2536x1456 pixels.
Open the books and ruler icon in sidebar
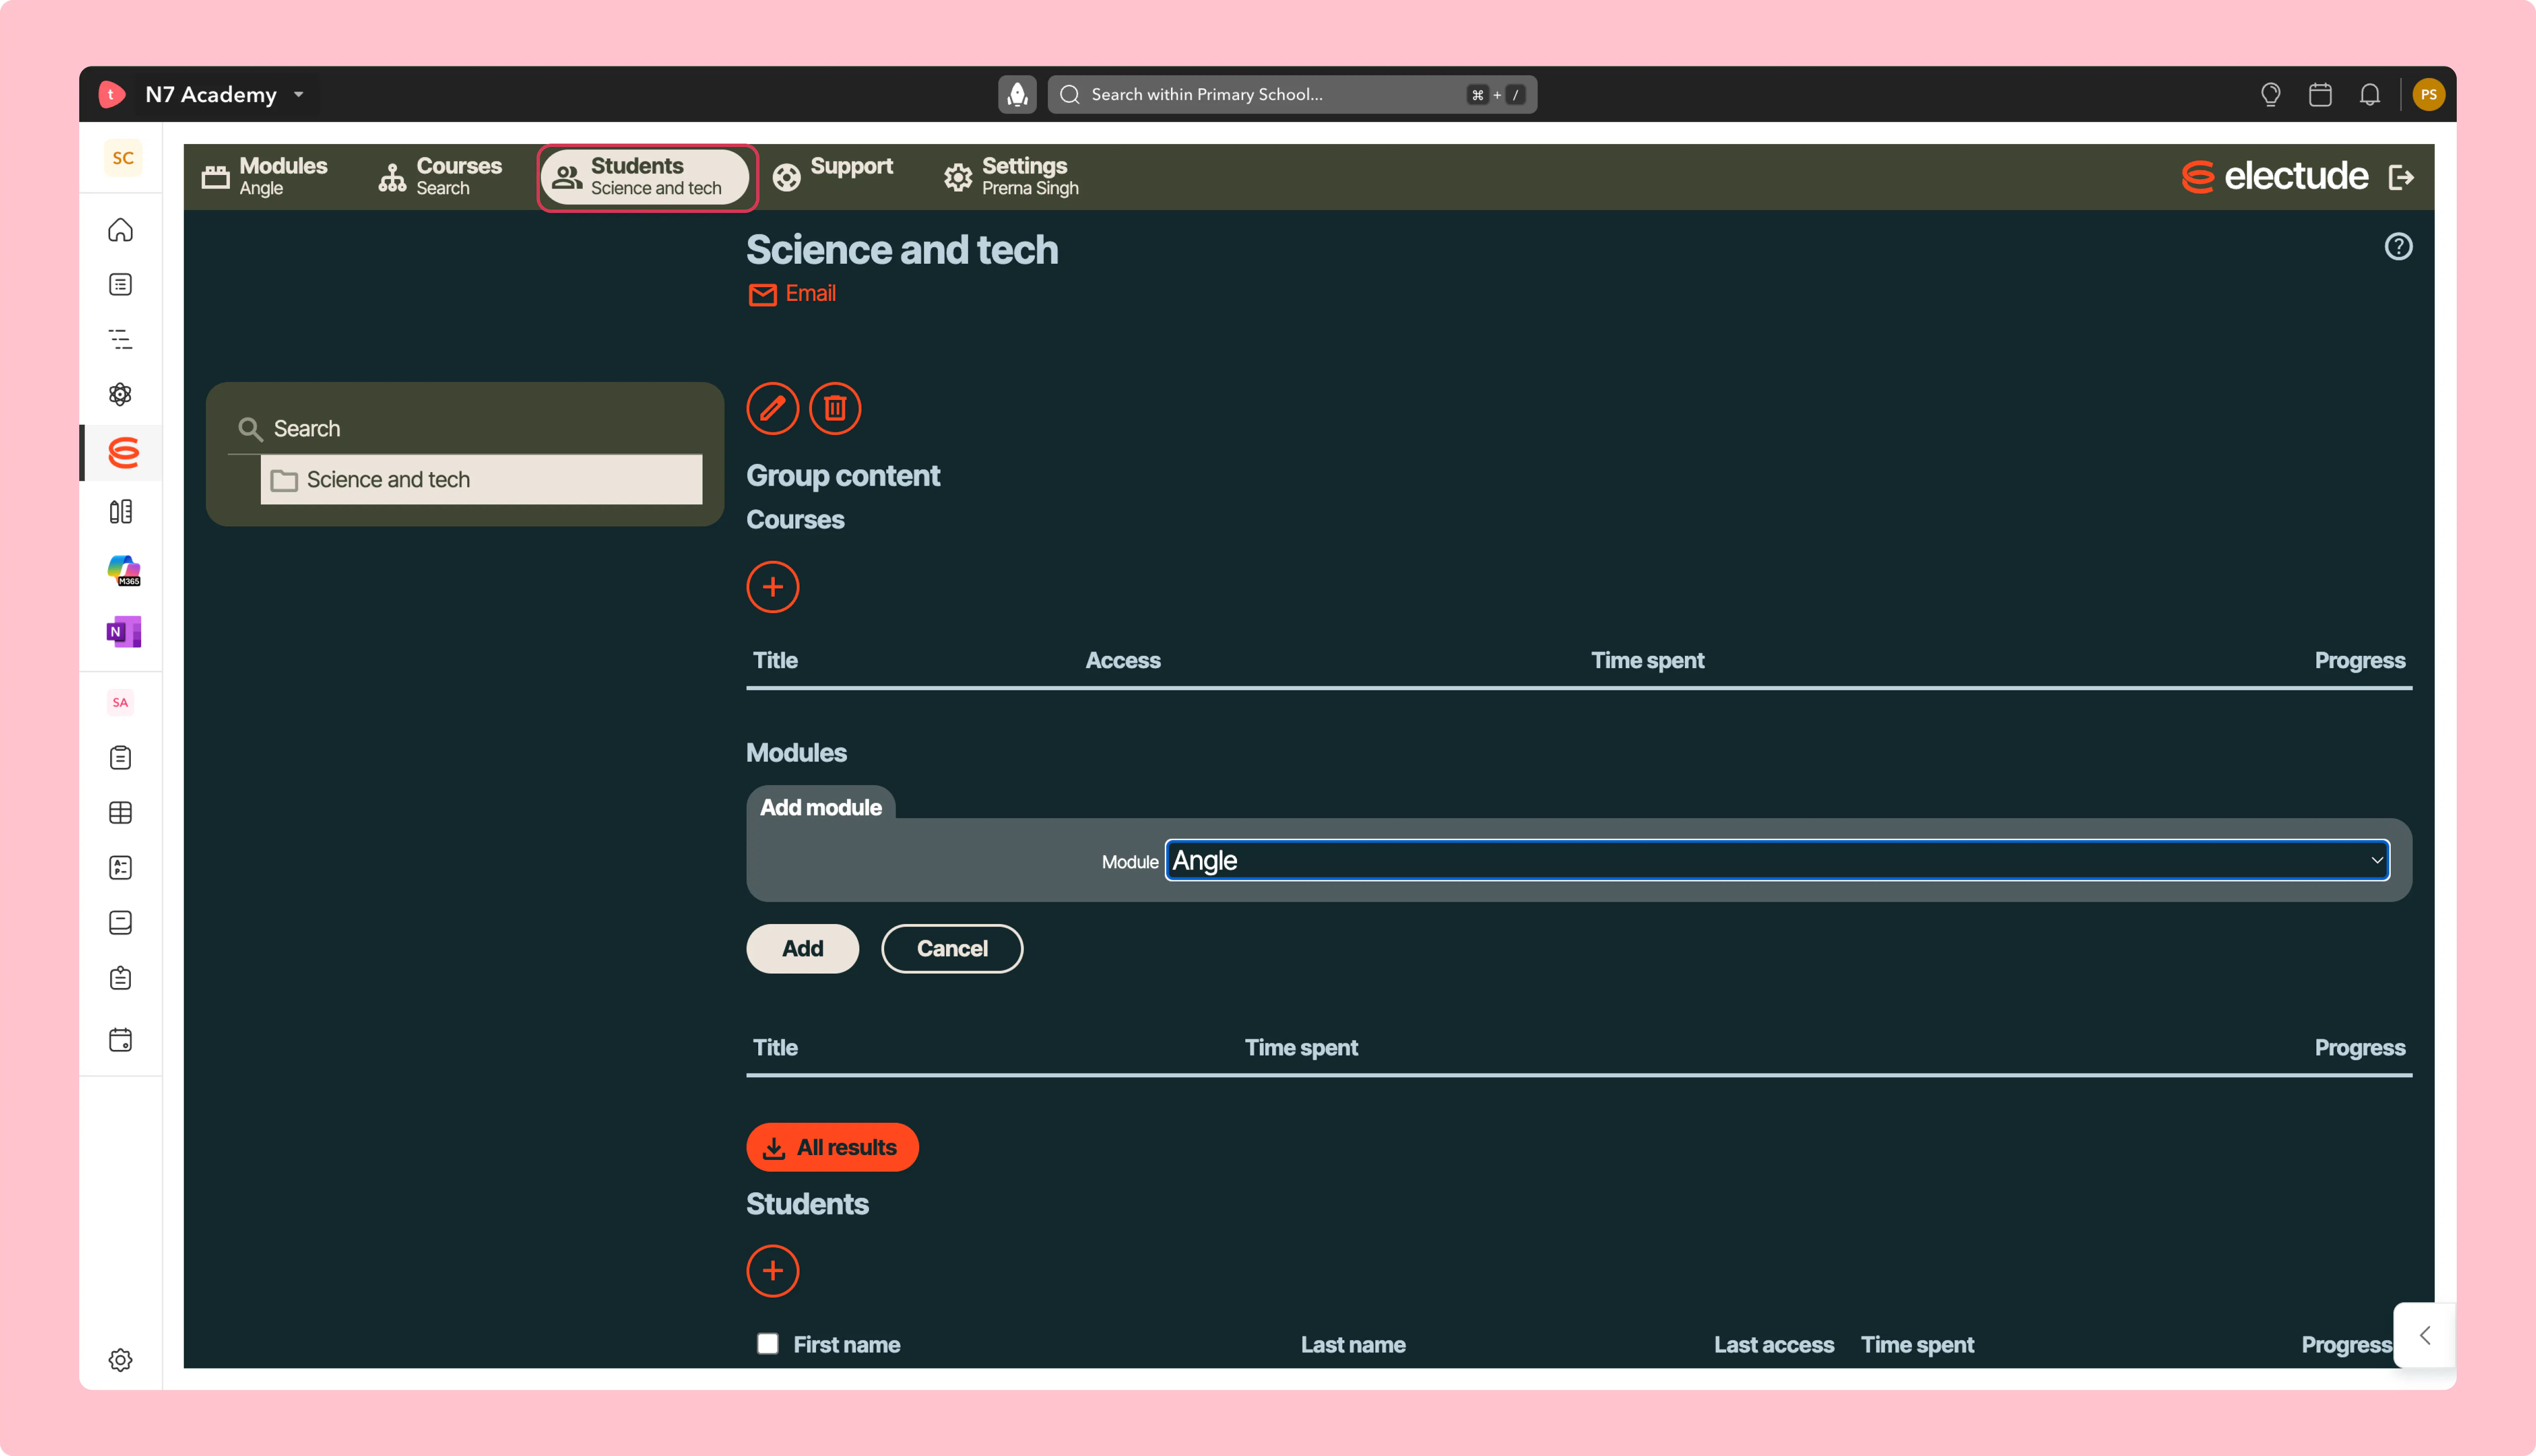[x=120, y=512]
